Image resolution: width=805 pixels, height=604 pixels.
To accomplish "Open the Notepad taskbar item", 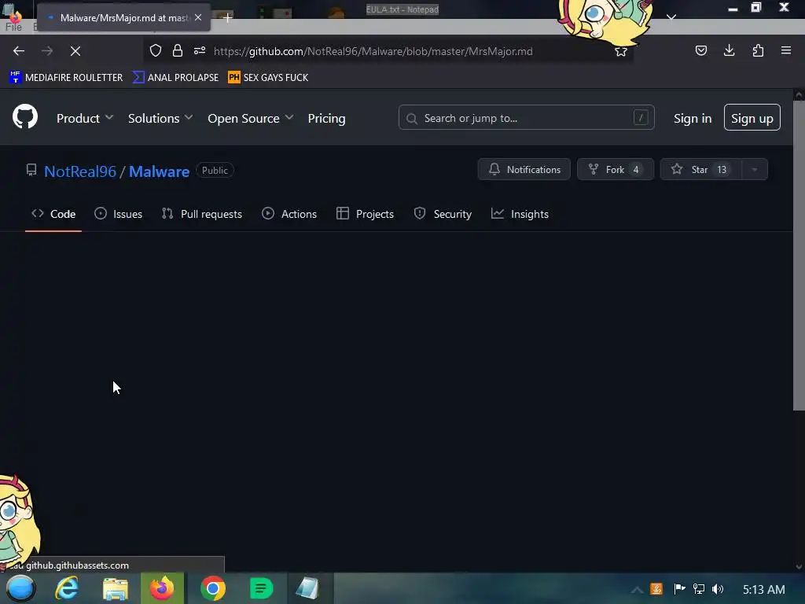I will tap(308, 588).
